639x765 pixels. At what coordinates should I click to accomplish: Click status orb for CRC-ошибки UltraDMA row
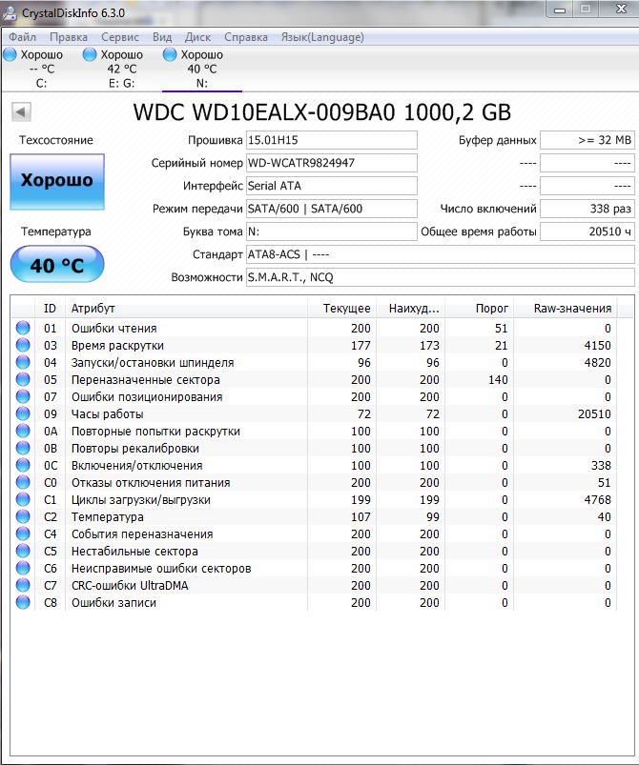click(23, 585)
